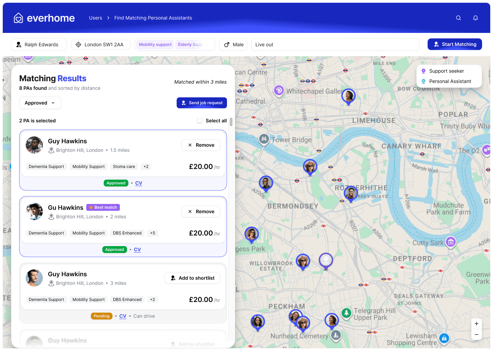
Task: Open search via magnifier icon
Action: (x=458, y=18)
